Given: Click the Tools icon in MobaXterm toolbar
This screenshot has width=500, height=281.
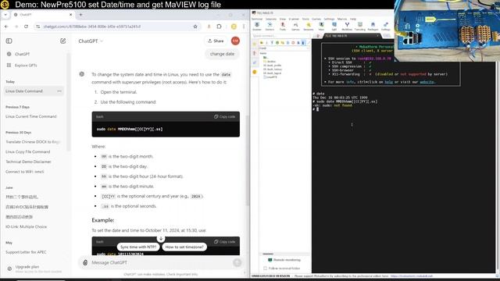Looking at the screenshot, I should [283, 27].
